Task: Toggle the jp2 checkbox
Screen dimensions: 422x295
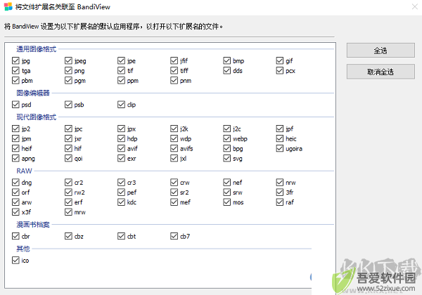Action: [15, 129]
